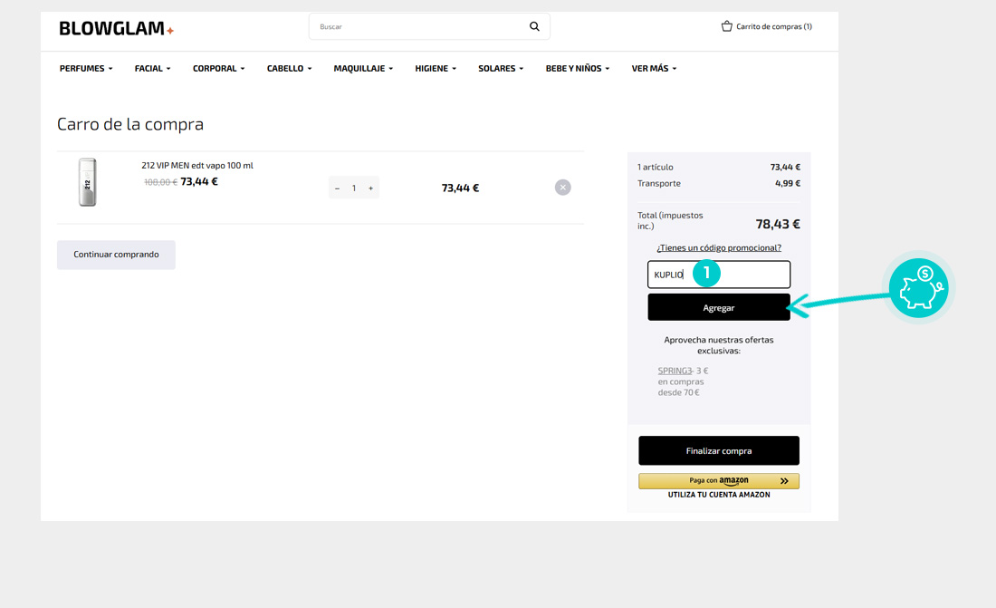Click Continuar comprando button
996x608 pixels.
pyautogui.click(x=116, y=255)
